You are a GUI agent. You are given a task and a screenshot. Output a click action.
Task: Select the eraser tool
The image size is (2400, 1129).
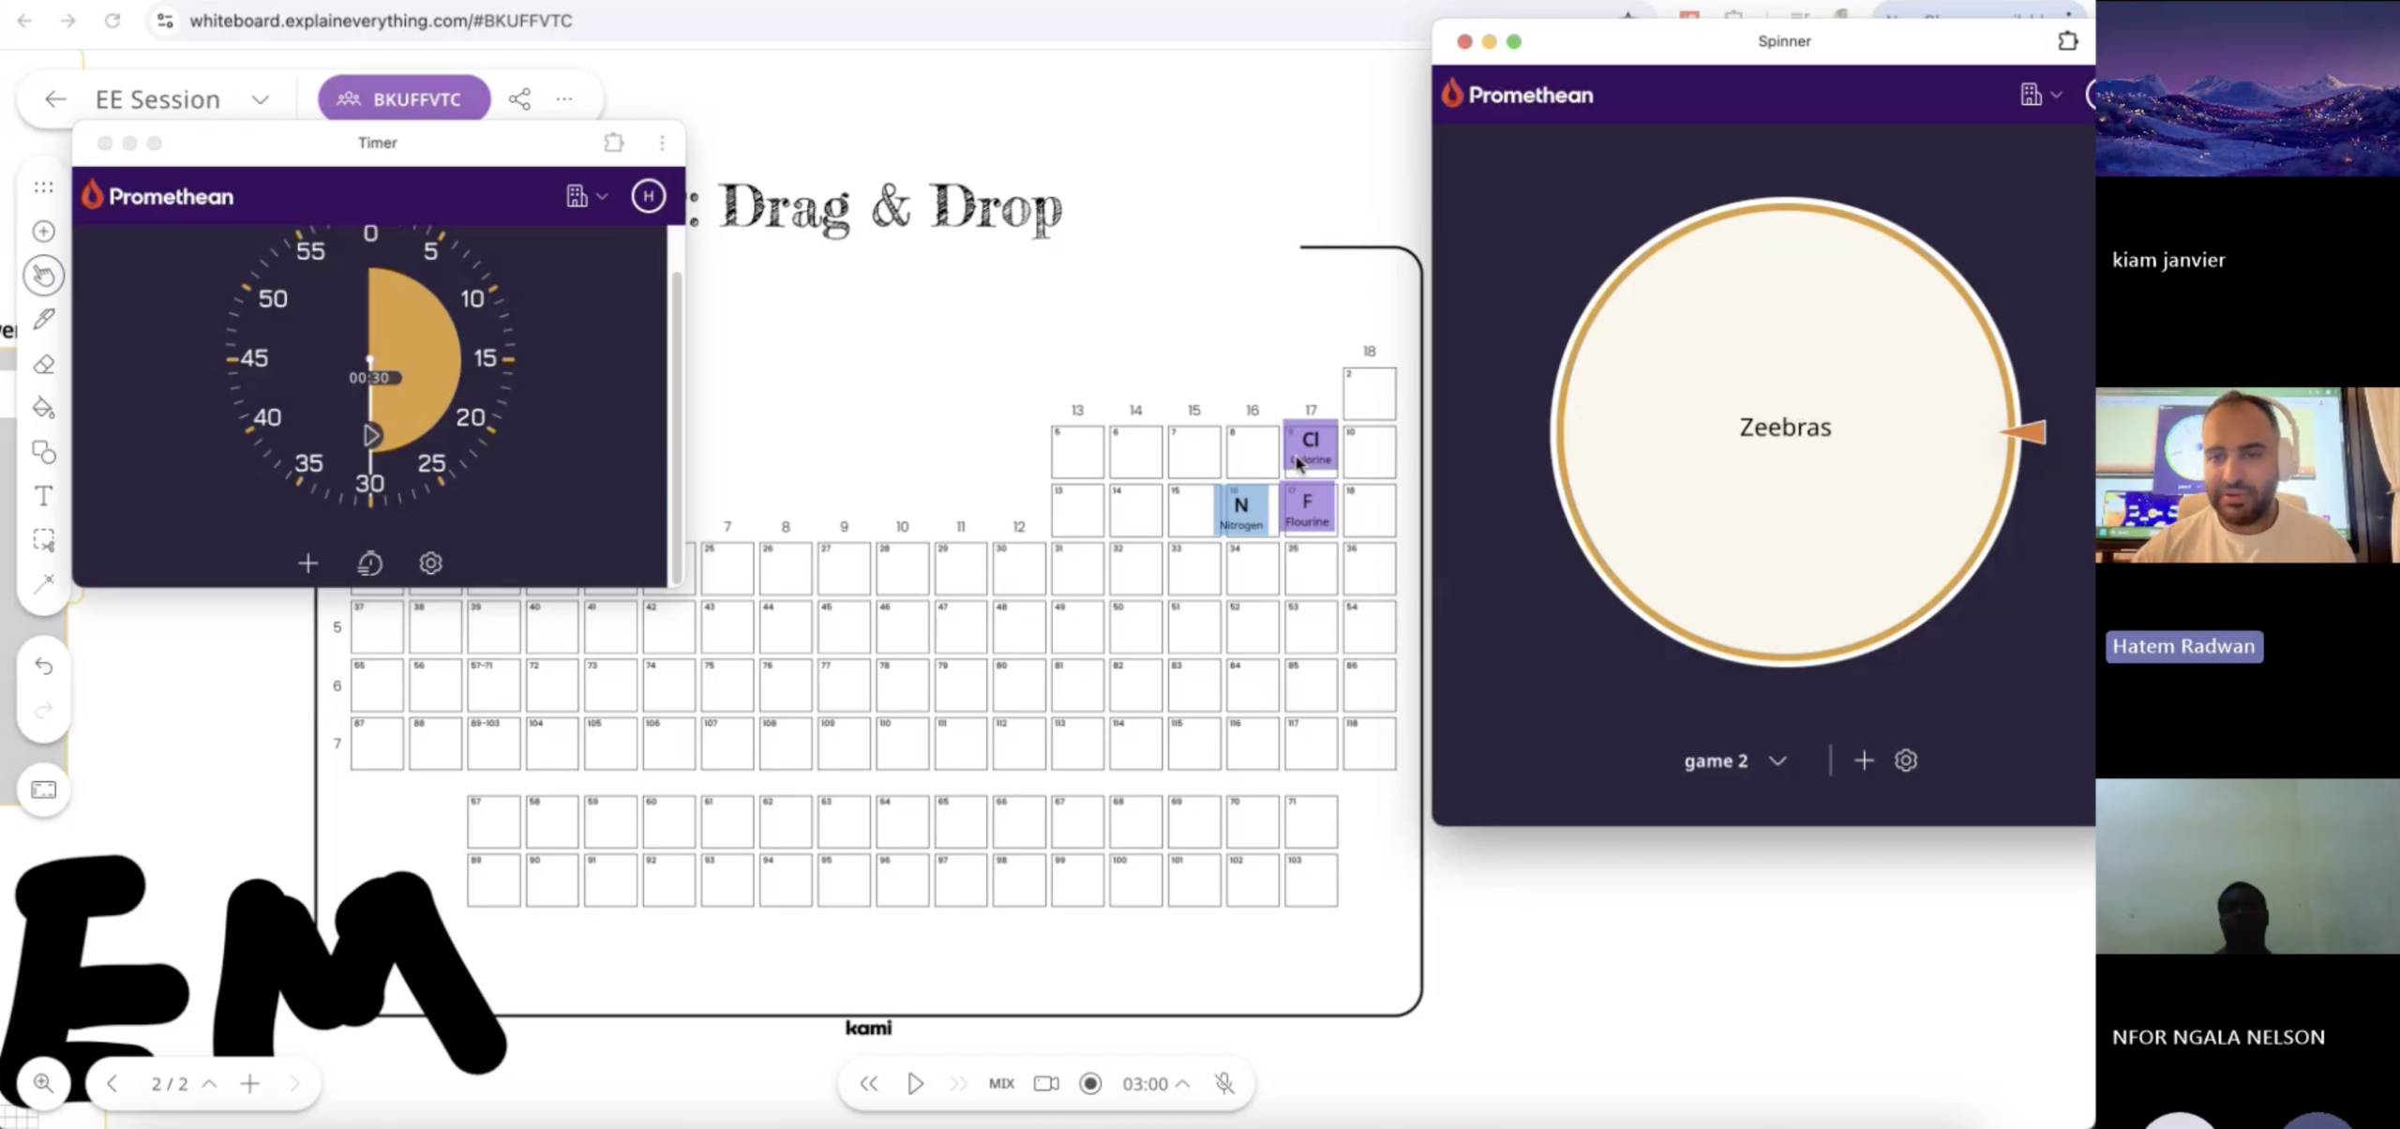tap(43, 365)
